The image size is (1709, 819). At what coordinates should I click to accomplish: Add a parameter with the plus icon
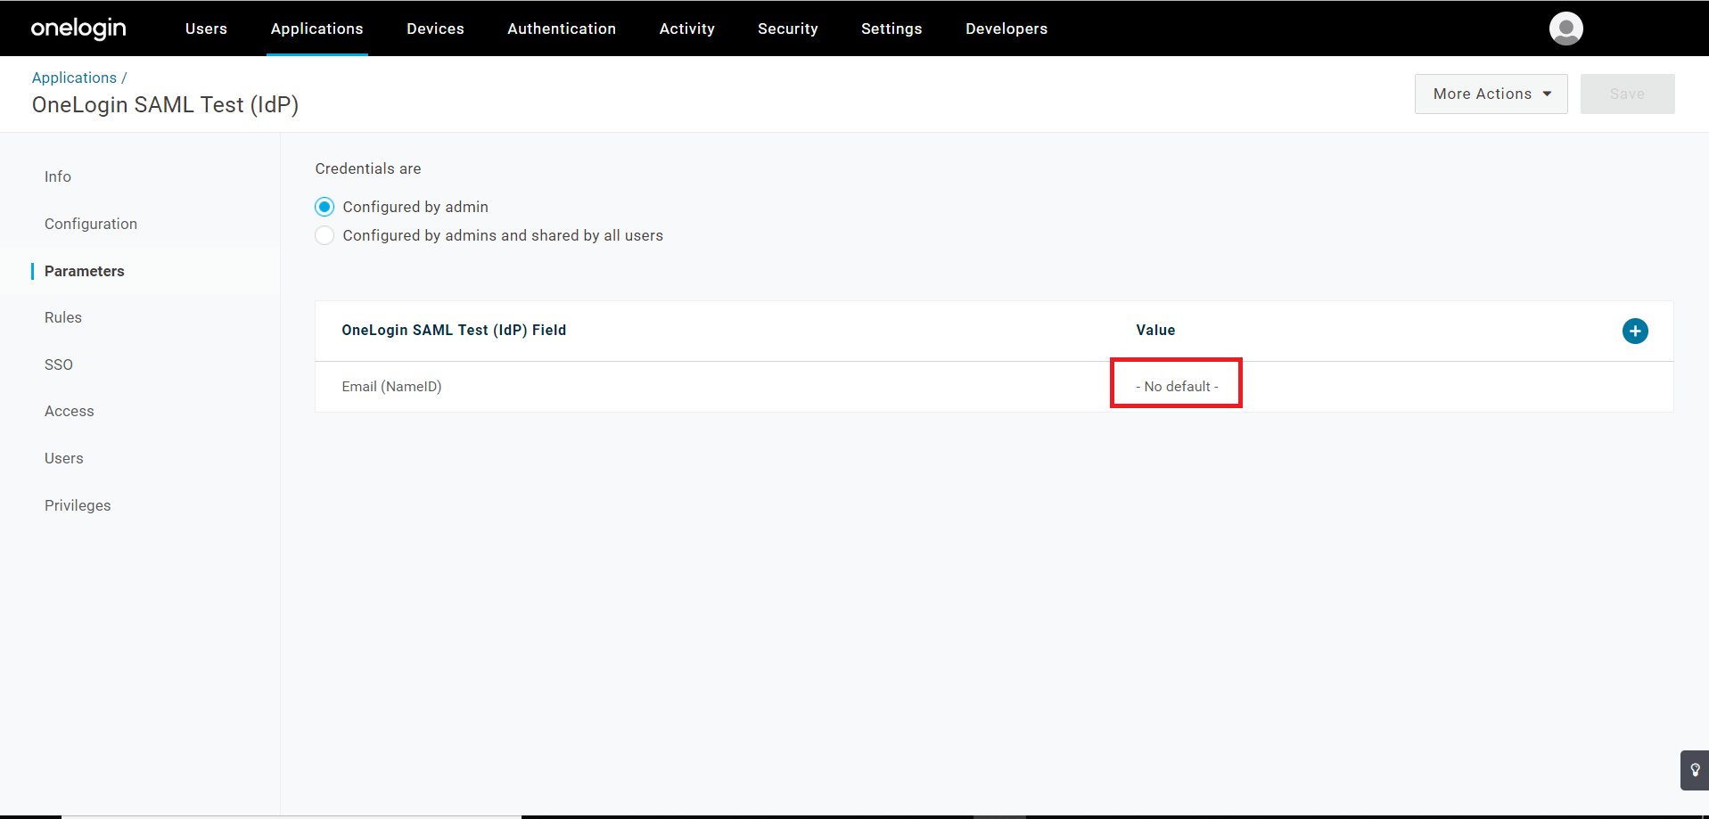[1634, 332]
